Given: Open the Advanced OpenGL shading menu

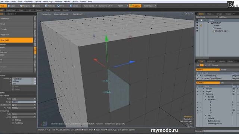Looking at the screenshot, I should tap(61, 14).
